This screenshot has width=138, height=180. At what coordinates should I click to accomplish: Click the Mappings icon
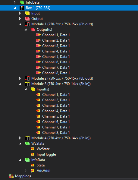pyautogui.click(x=11, y=176)
